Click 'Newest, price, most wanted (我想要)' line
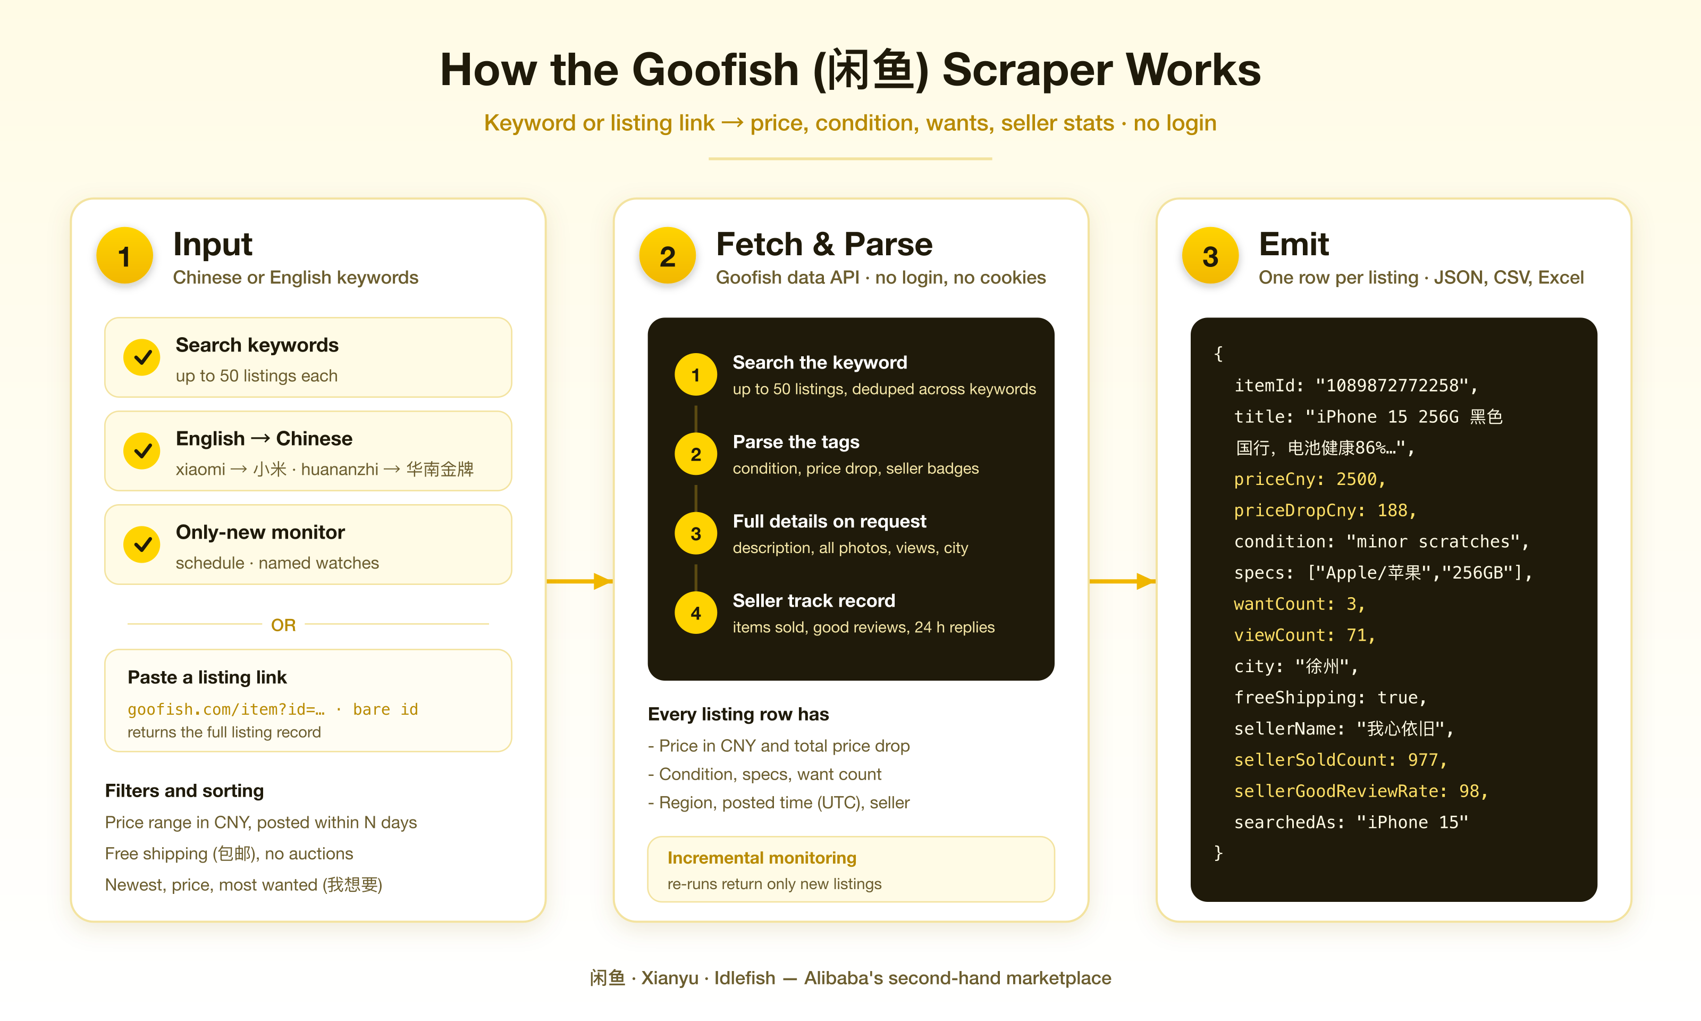This screenshot has width=1701, height=1021. click(x=243, y=885)
